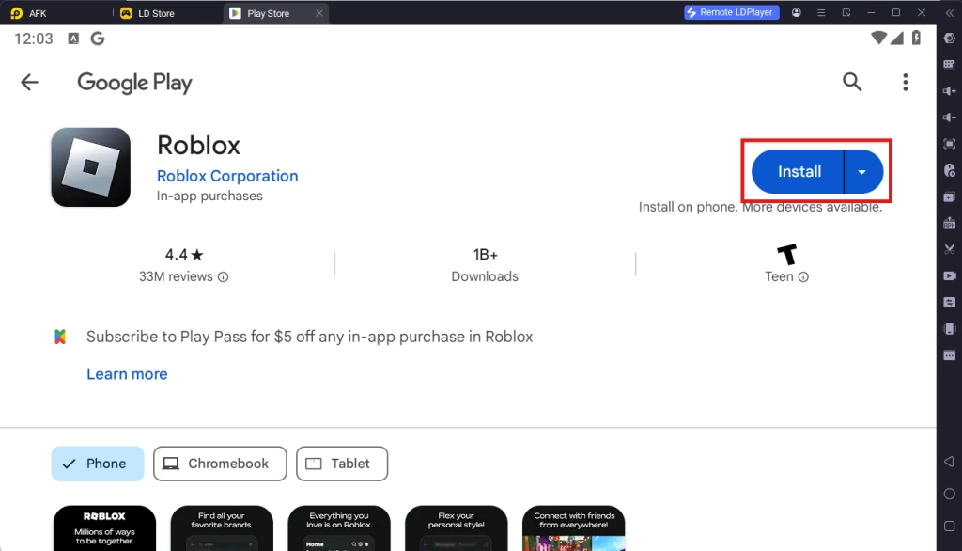The height and width of the screenshot is (551, 962).
Task: Click the mini-window mode icon in title bar
Action: point(846,12)
